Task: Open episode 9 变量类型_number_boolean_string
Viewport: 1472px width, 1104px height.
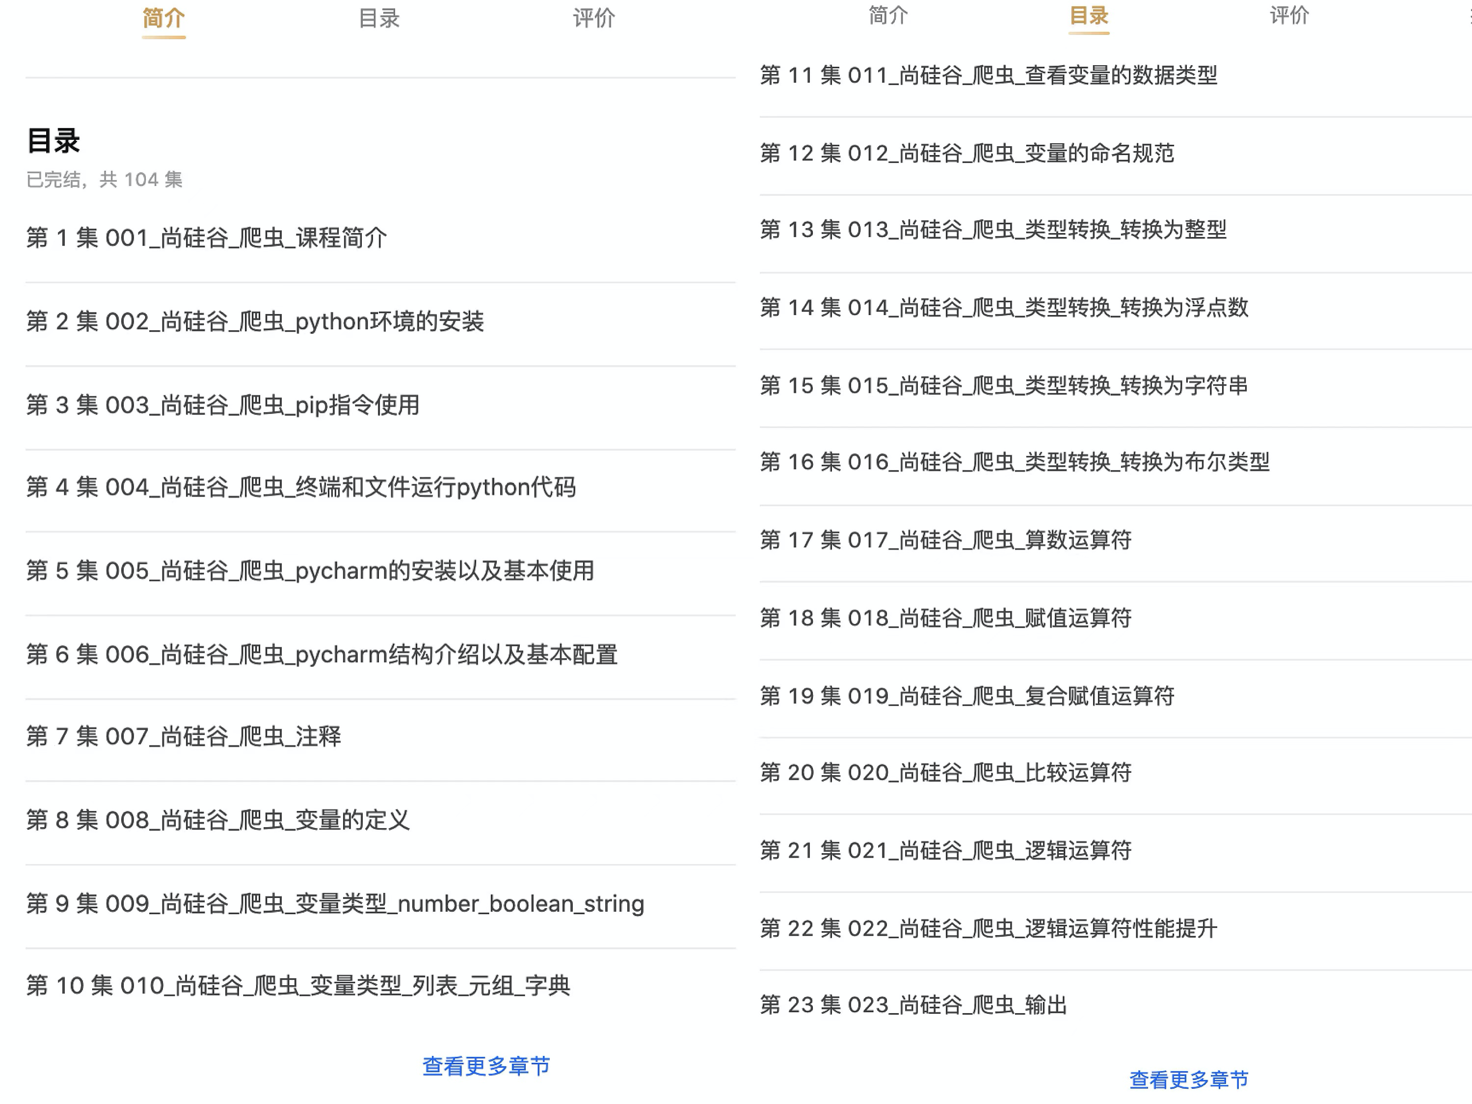Action: point(335,903)
